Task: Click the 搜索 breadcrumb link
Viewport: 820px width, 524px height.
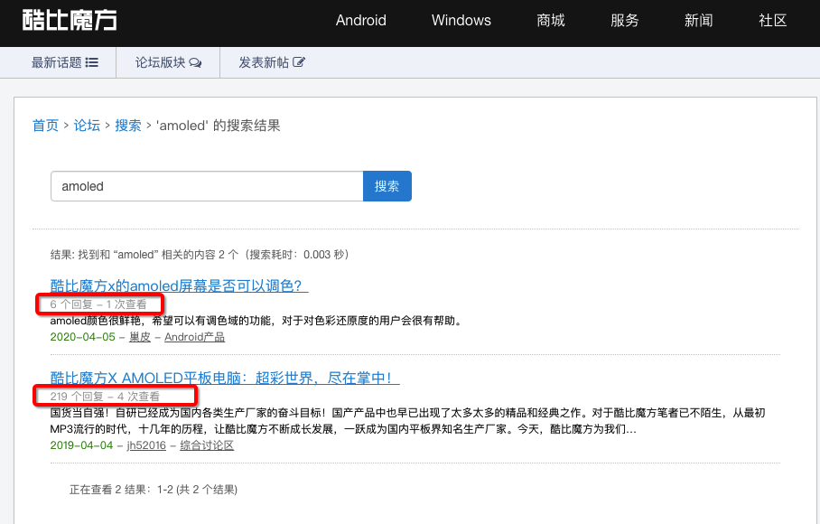Action: [128, 126]
